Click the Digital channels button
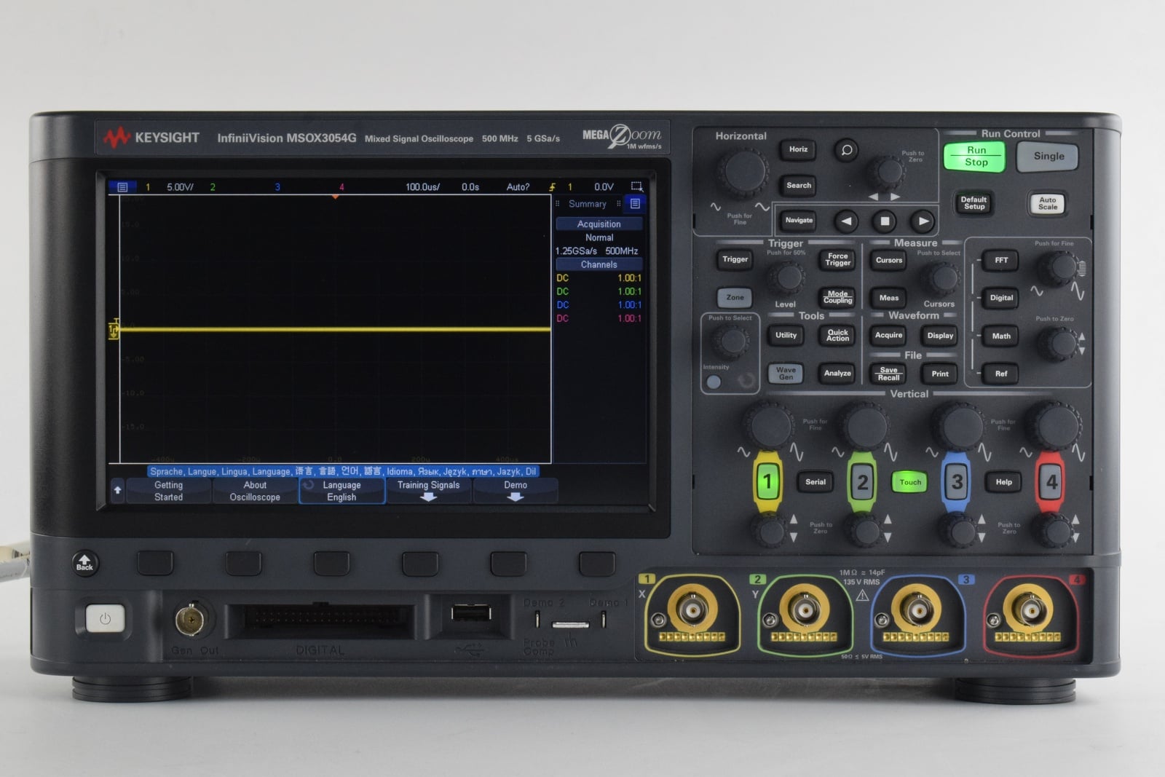This screenshot has width=1165, height=777. 1001,298
